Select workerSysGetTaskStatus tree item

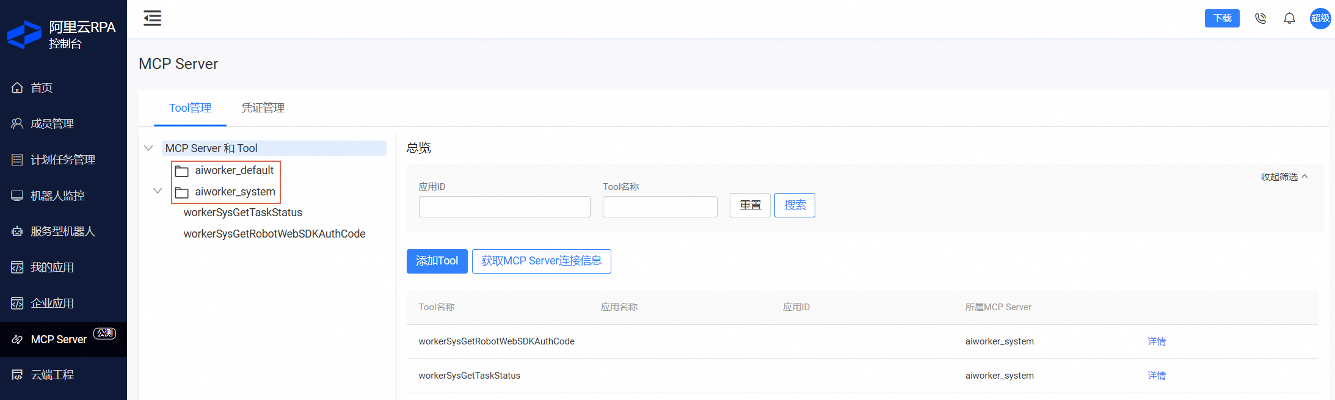click(x=243, y=213)
